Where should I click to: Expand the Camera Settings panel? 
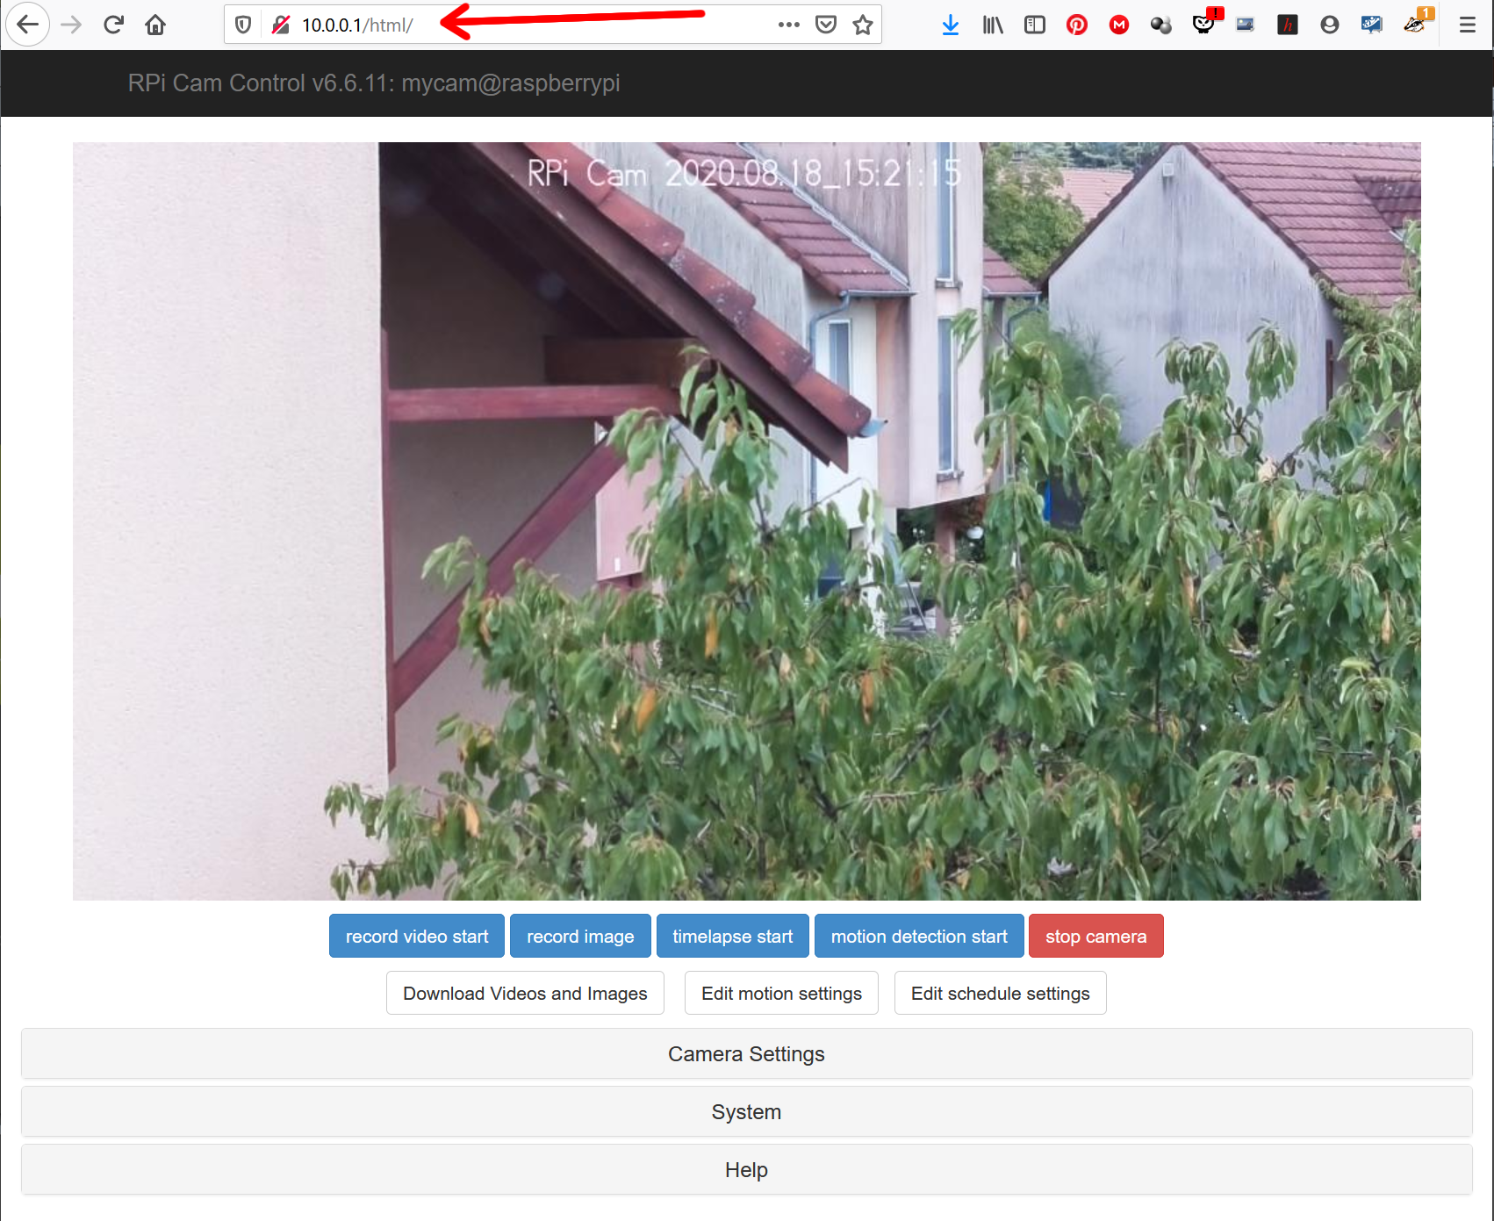746,1054
